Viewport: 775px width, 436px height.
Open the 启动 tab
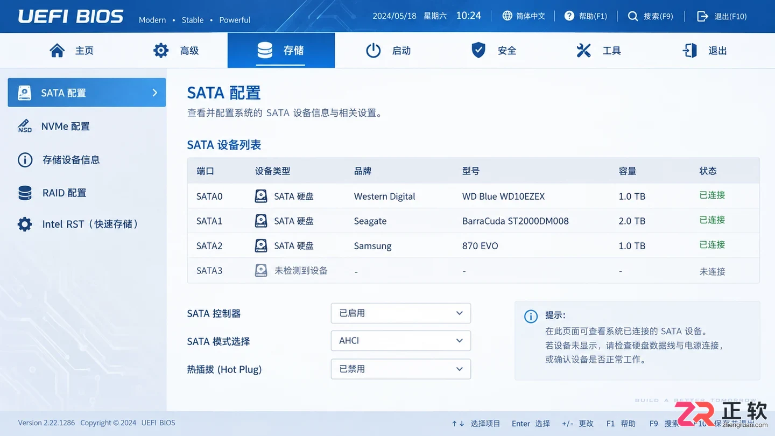[x=388, y=51]
